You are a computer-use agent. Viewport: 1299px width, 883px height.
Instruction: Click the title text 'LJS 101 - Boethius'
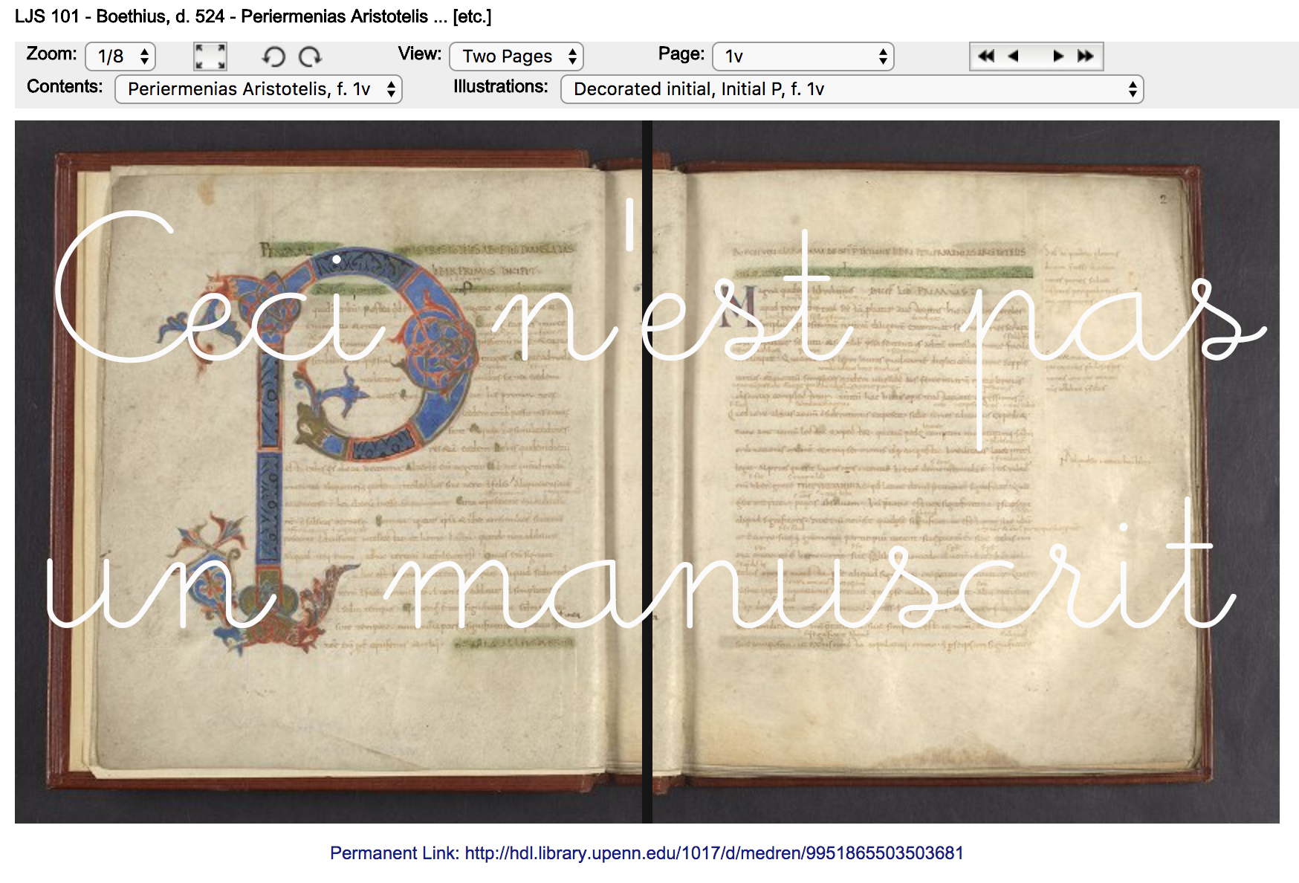[x=91, y=16]
